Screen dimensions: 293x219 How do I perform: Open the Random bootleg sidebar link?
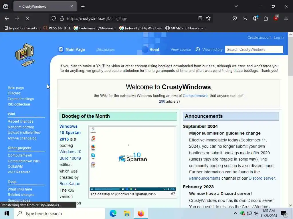[21, 127]
